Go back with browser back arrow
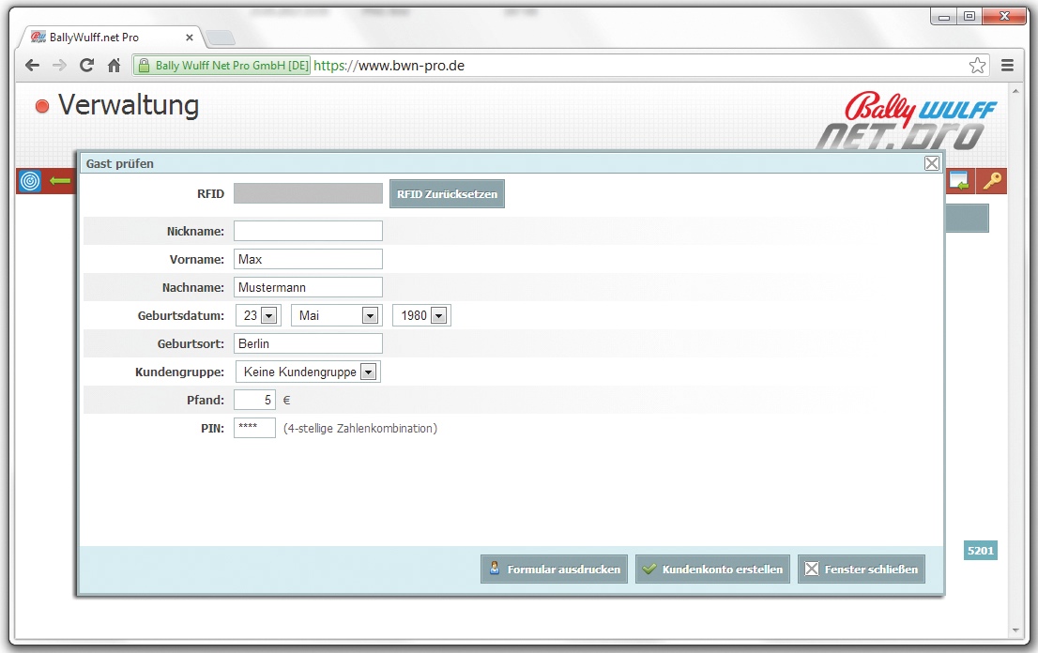The width and height of the screenshot is (1038, 653). (x=32, y=66)
